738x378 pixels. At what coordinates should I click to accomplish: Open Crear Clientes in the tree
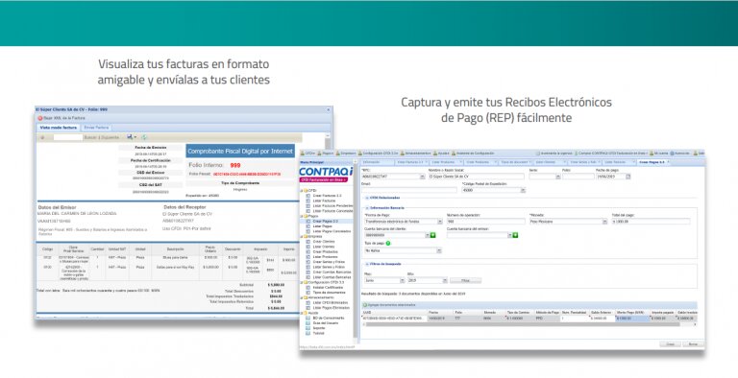(x=323, y=242)
